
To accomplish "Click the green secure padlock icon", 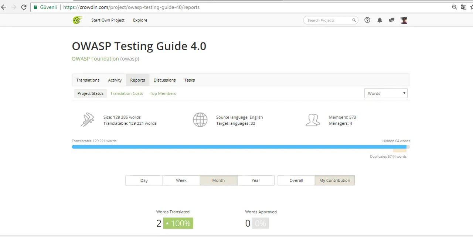I will pos(35,7).
